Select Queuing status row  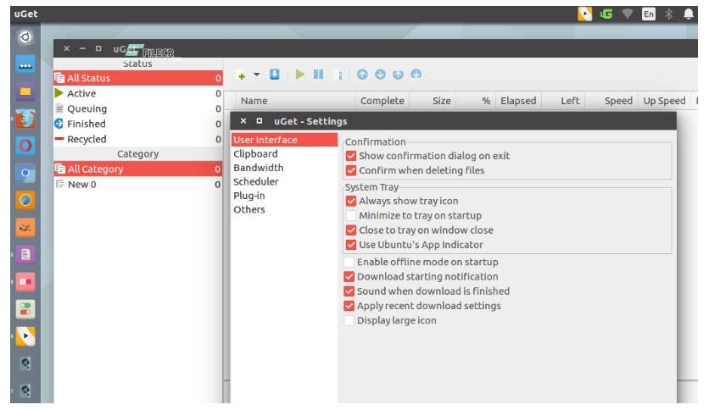(x=138, y=108)
